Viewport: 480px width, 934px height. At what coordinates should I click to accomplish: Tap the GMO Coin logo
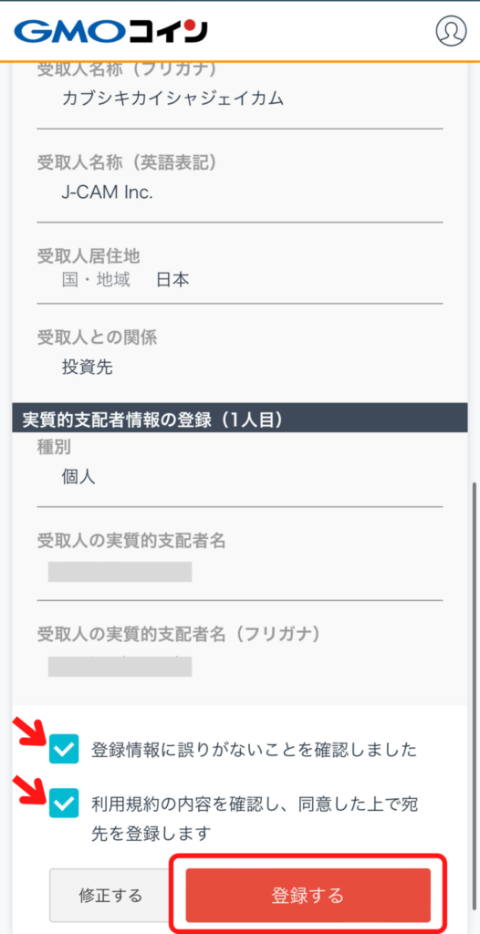[x=111, y=31]
